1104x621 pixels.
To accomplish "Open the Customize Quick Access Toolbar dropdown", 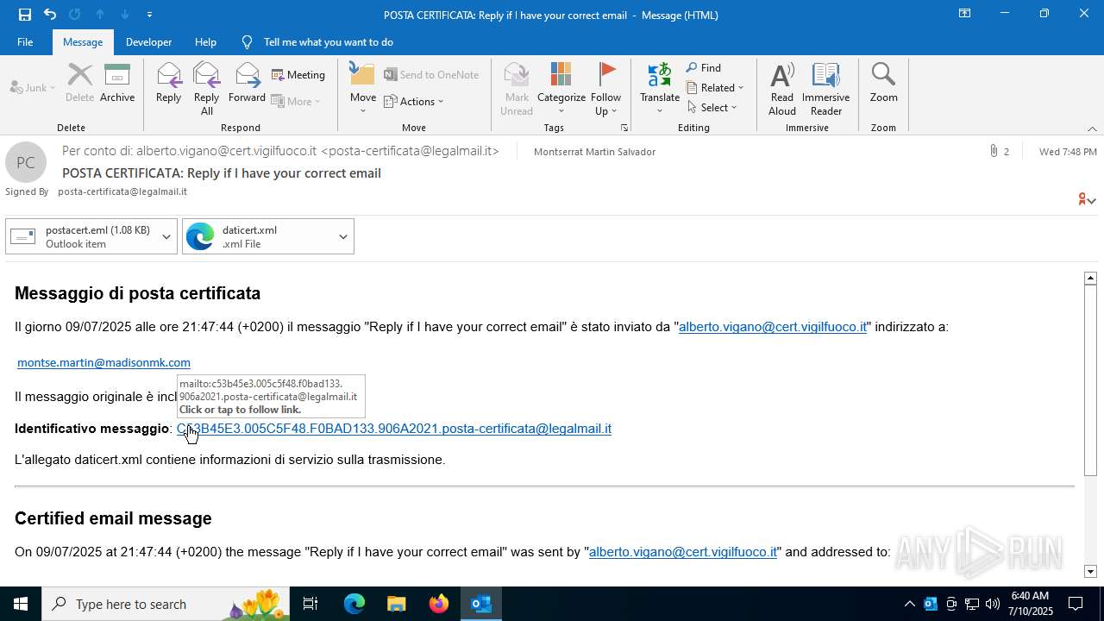I will point(150,15).
